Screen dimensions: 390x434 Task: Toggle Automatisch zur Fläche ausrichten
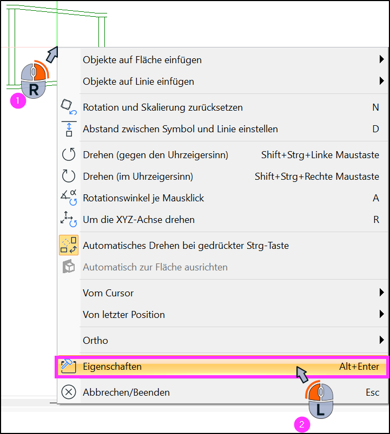click(x=222, y=267)
